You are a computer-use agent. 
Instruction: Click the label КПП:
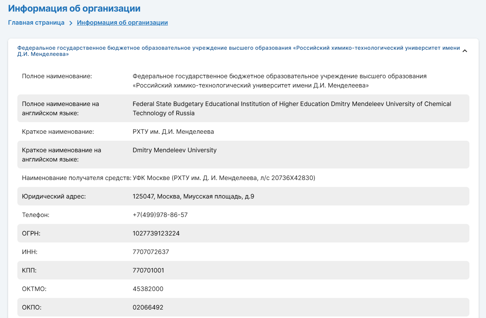[29, 271]
